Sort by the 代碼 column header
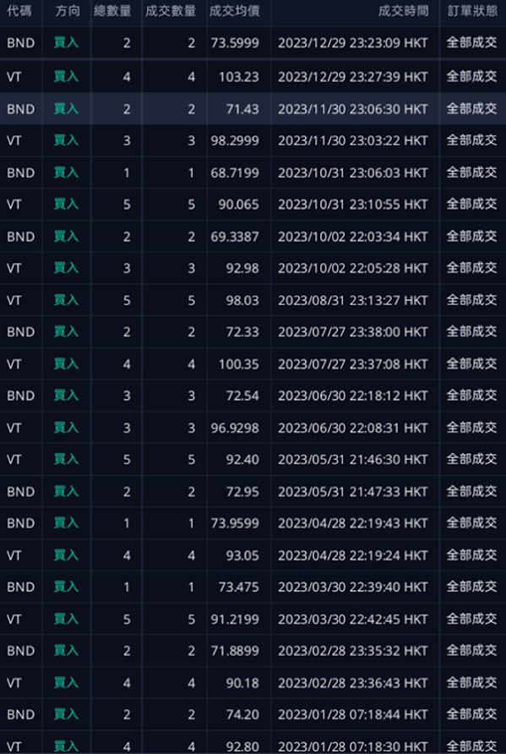This screenshot has width=506, height=754. click(x=19, y=12)
